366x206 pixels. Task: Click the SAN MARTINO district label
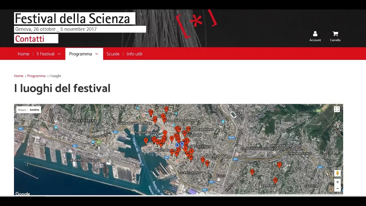pyautogui.click(x=300, y=154)
